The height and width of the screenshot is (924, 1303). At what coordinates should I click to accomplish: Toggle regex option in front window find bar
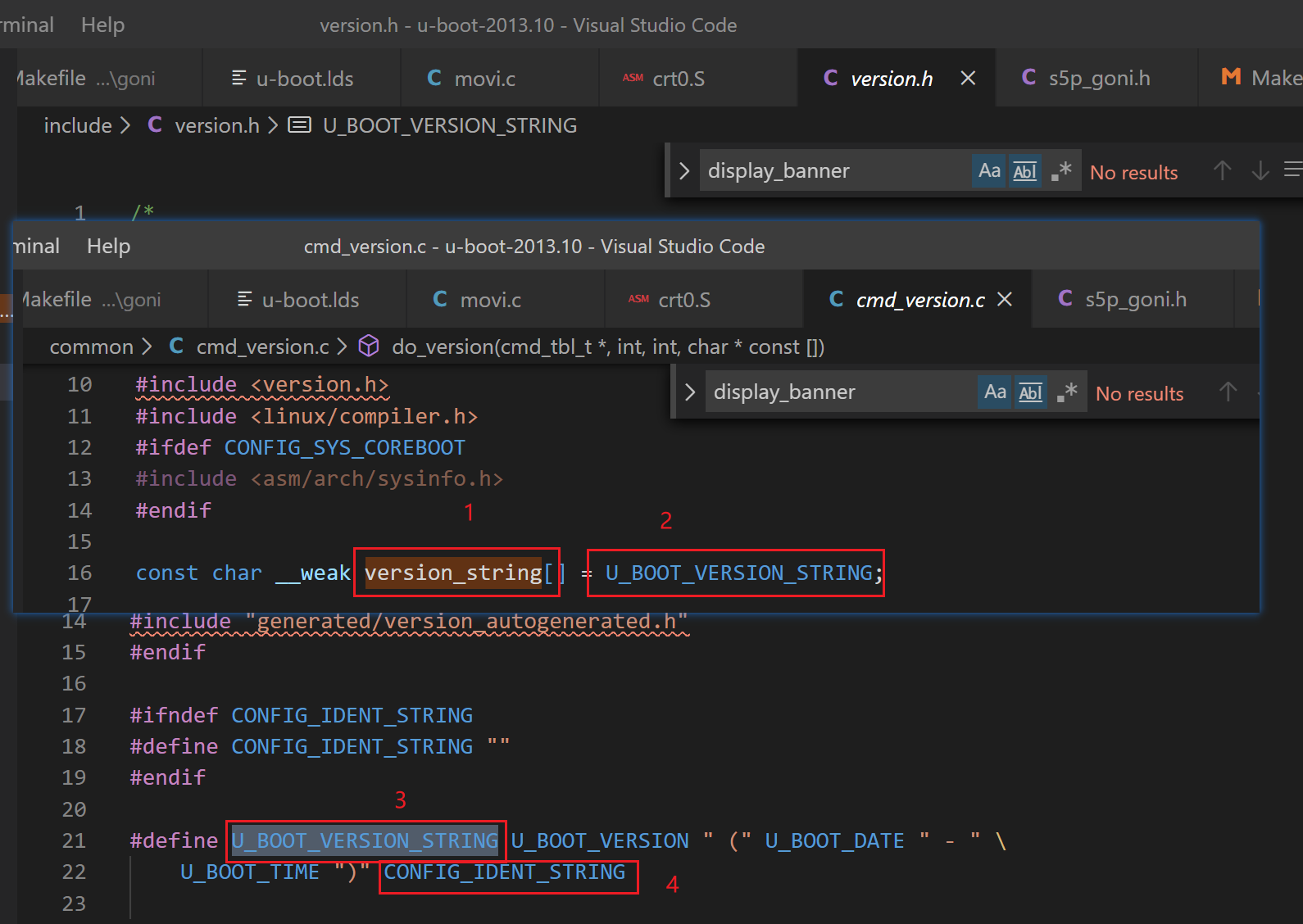pos(1067,392)
